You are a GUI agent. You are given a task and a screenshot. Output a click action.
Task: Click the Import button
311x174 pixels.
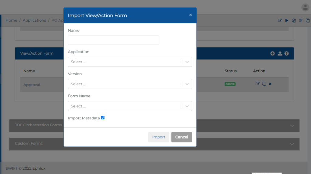tap(159, 137)
